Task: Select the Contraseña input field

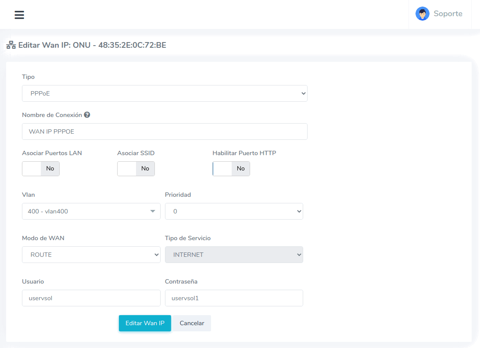Action: pos(234,298)
